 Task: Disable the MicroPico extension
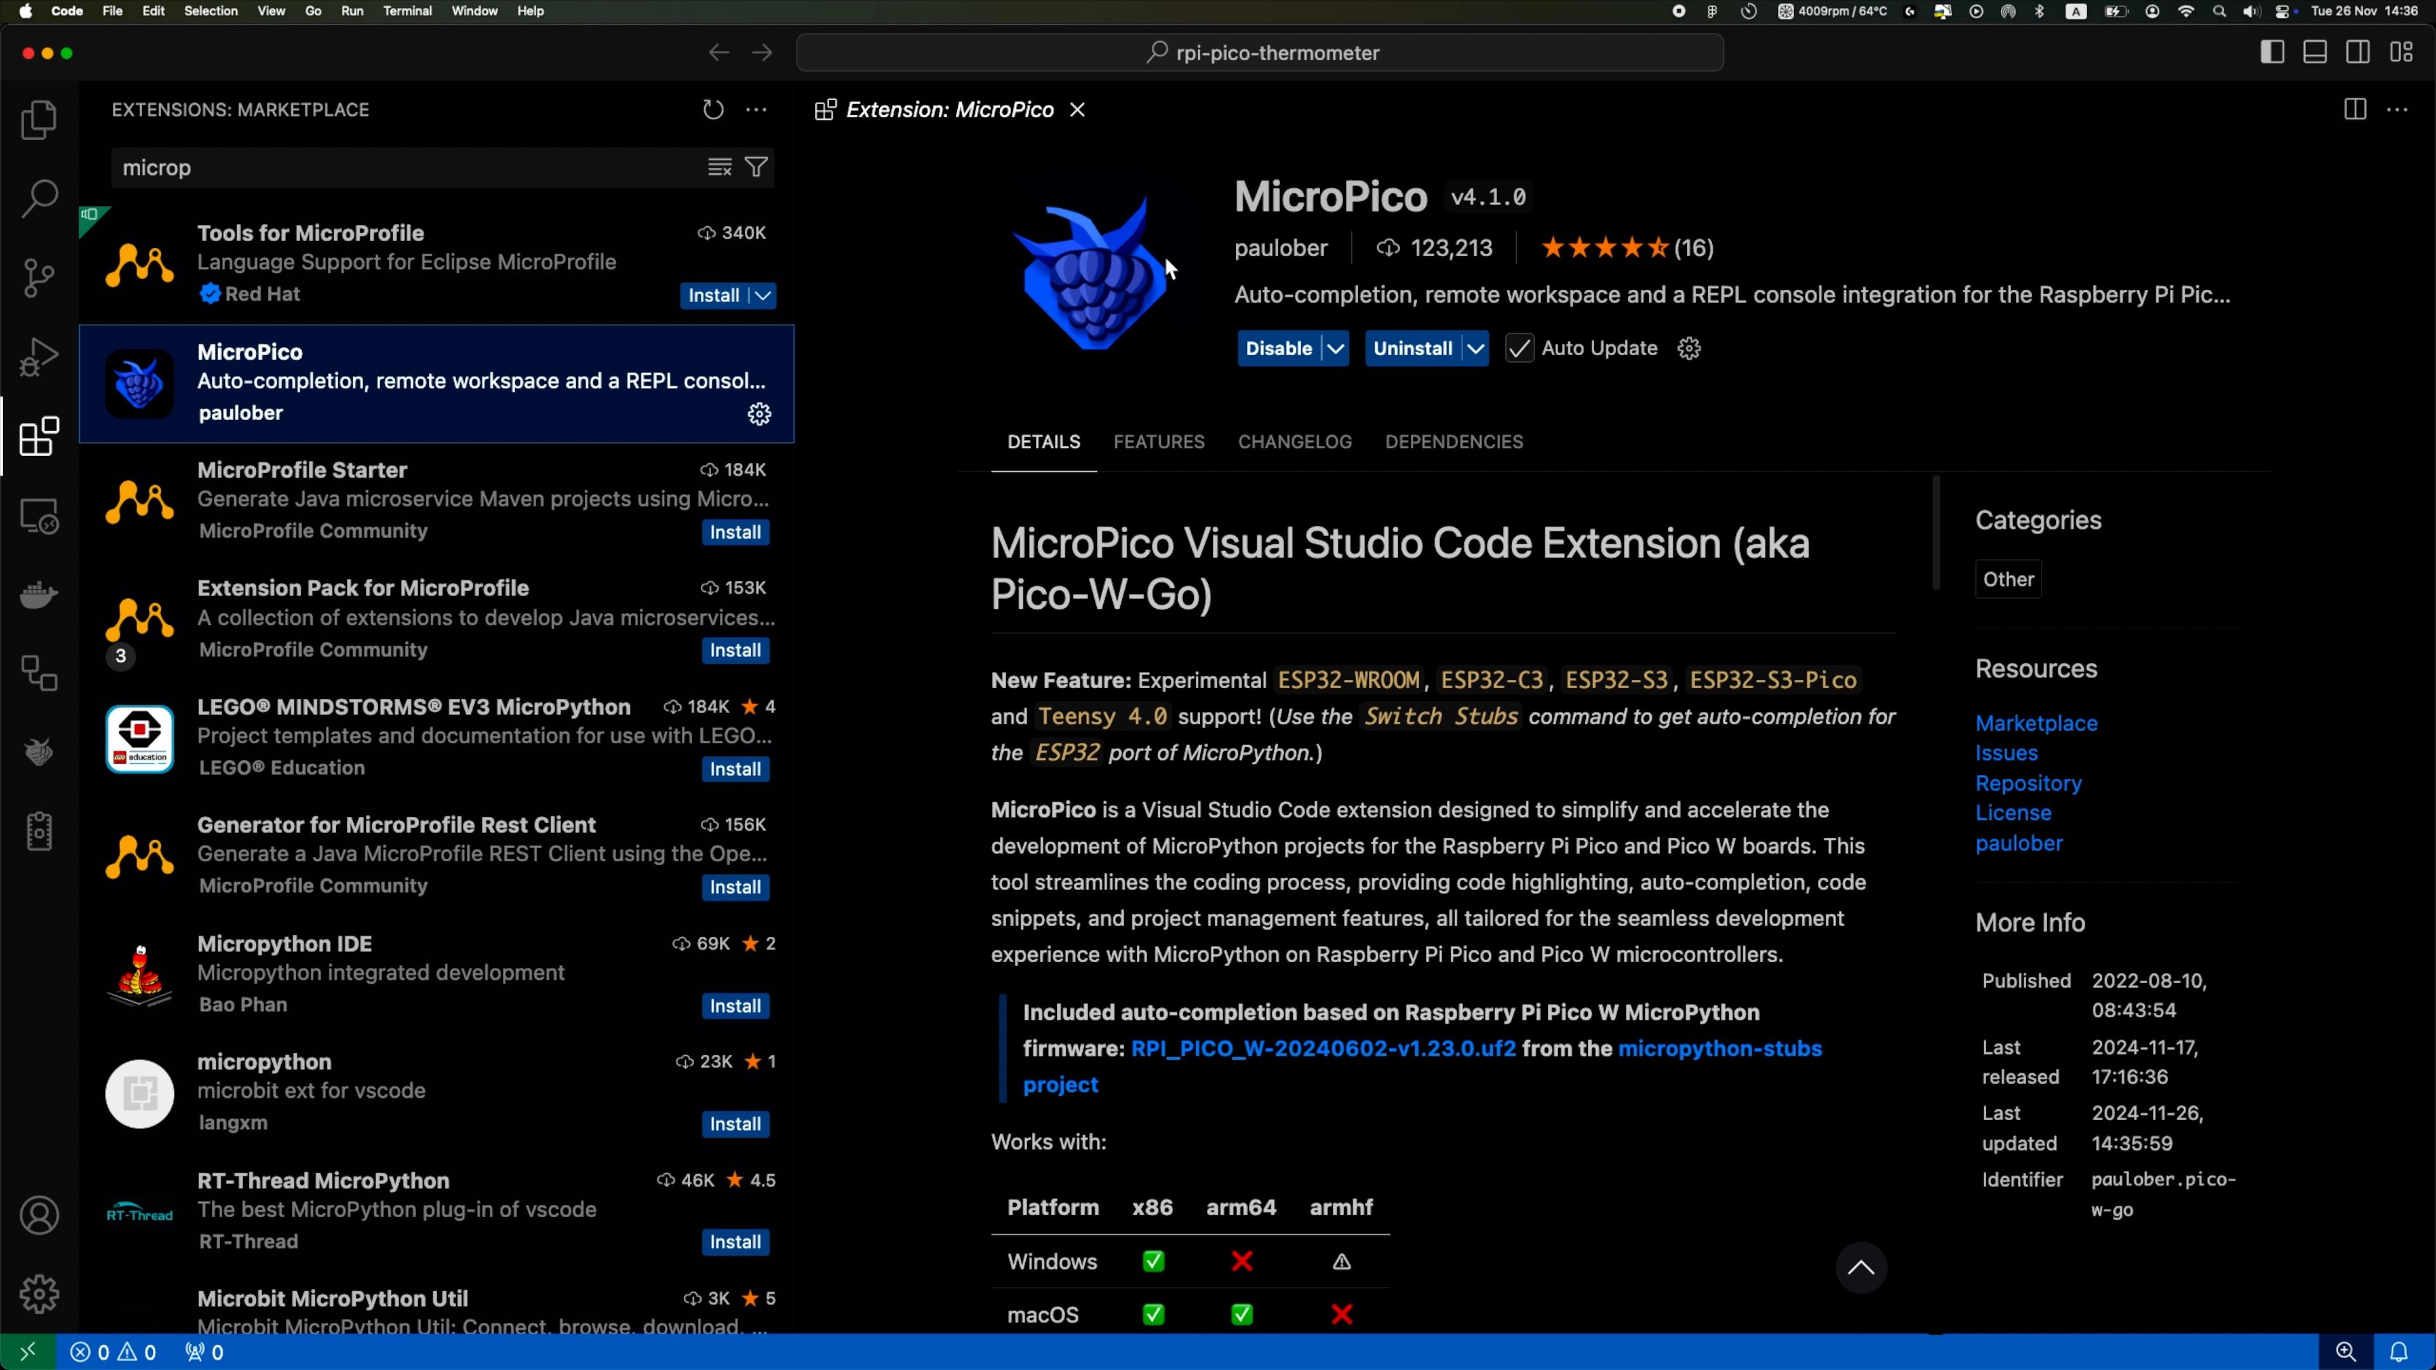(1278, 348)
